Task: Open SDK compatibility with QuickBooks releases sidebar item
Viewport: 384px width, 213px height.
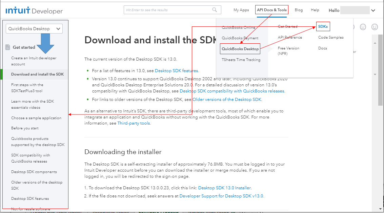Action: pyautogui.click(x=31, y=158)
